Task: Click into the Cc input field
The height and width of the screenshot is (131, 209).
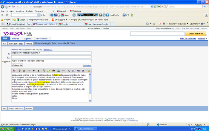Action: (51, 57)
